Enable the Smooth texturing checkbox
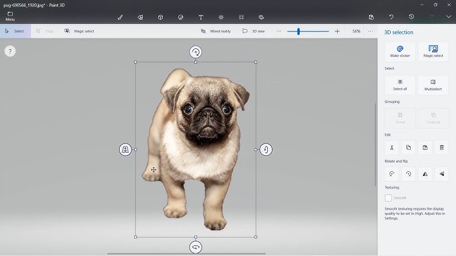The height and width of the screenshot is (256, 456). [x=388, y=198]
